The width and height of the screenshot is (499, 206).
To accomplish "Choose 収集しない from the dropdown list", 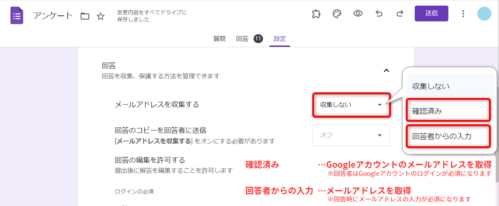I will pyautogui.click(x=431, y=86).
